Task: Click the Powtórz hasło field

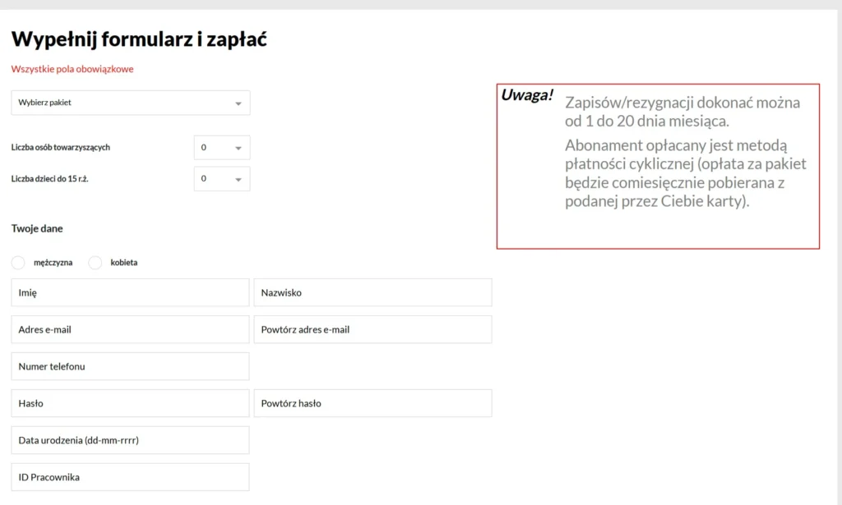Action: click(372, 403)
